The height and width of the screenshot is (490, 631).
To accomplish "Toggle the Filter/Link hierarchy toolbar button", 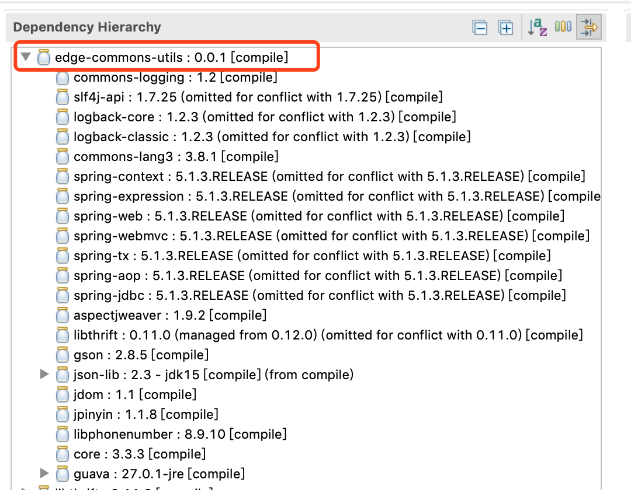I will [x=589, y=27].
